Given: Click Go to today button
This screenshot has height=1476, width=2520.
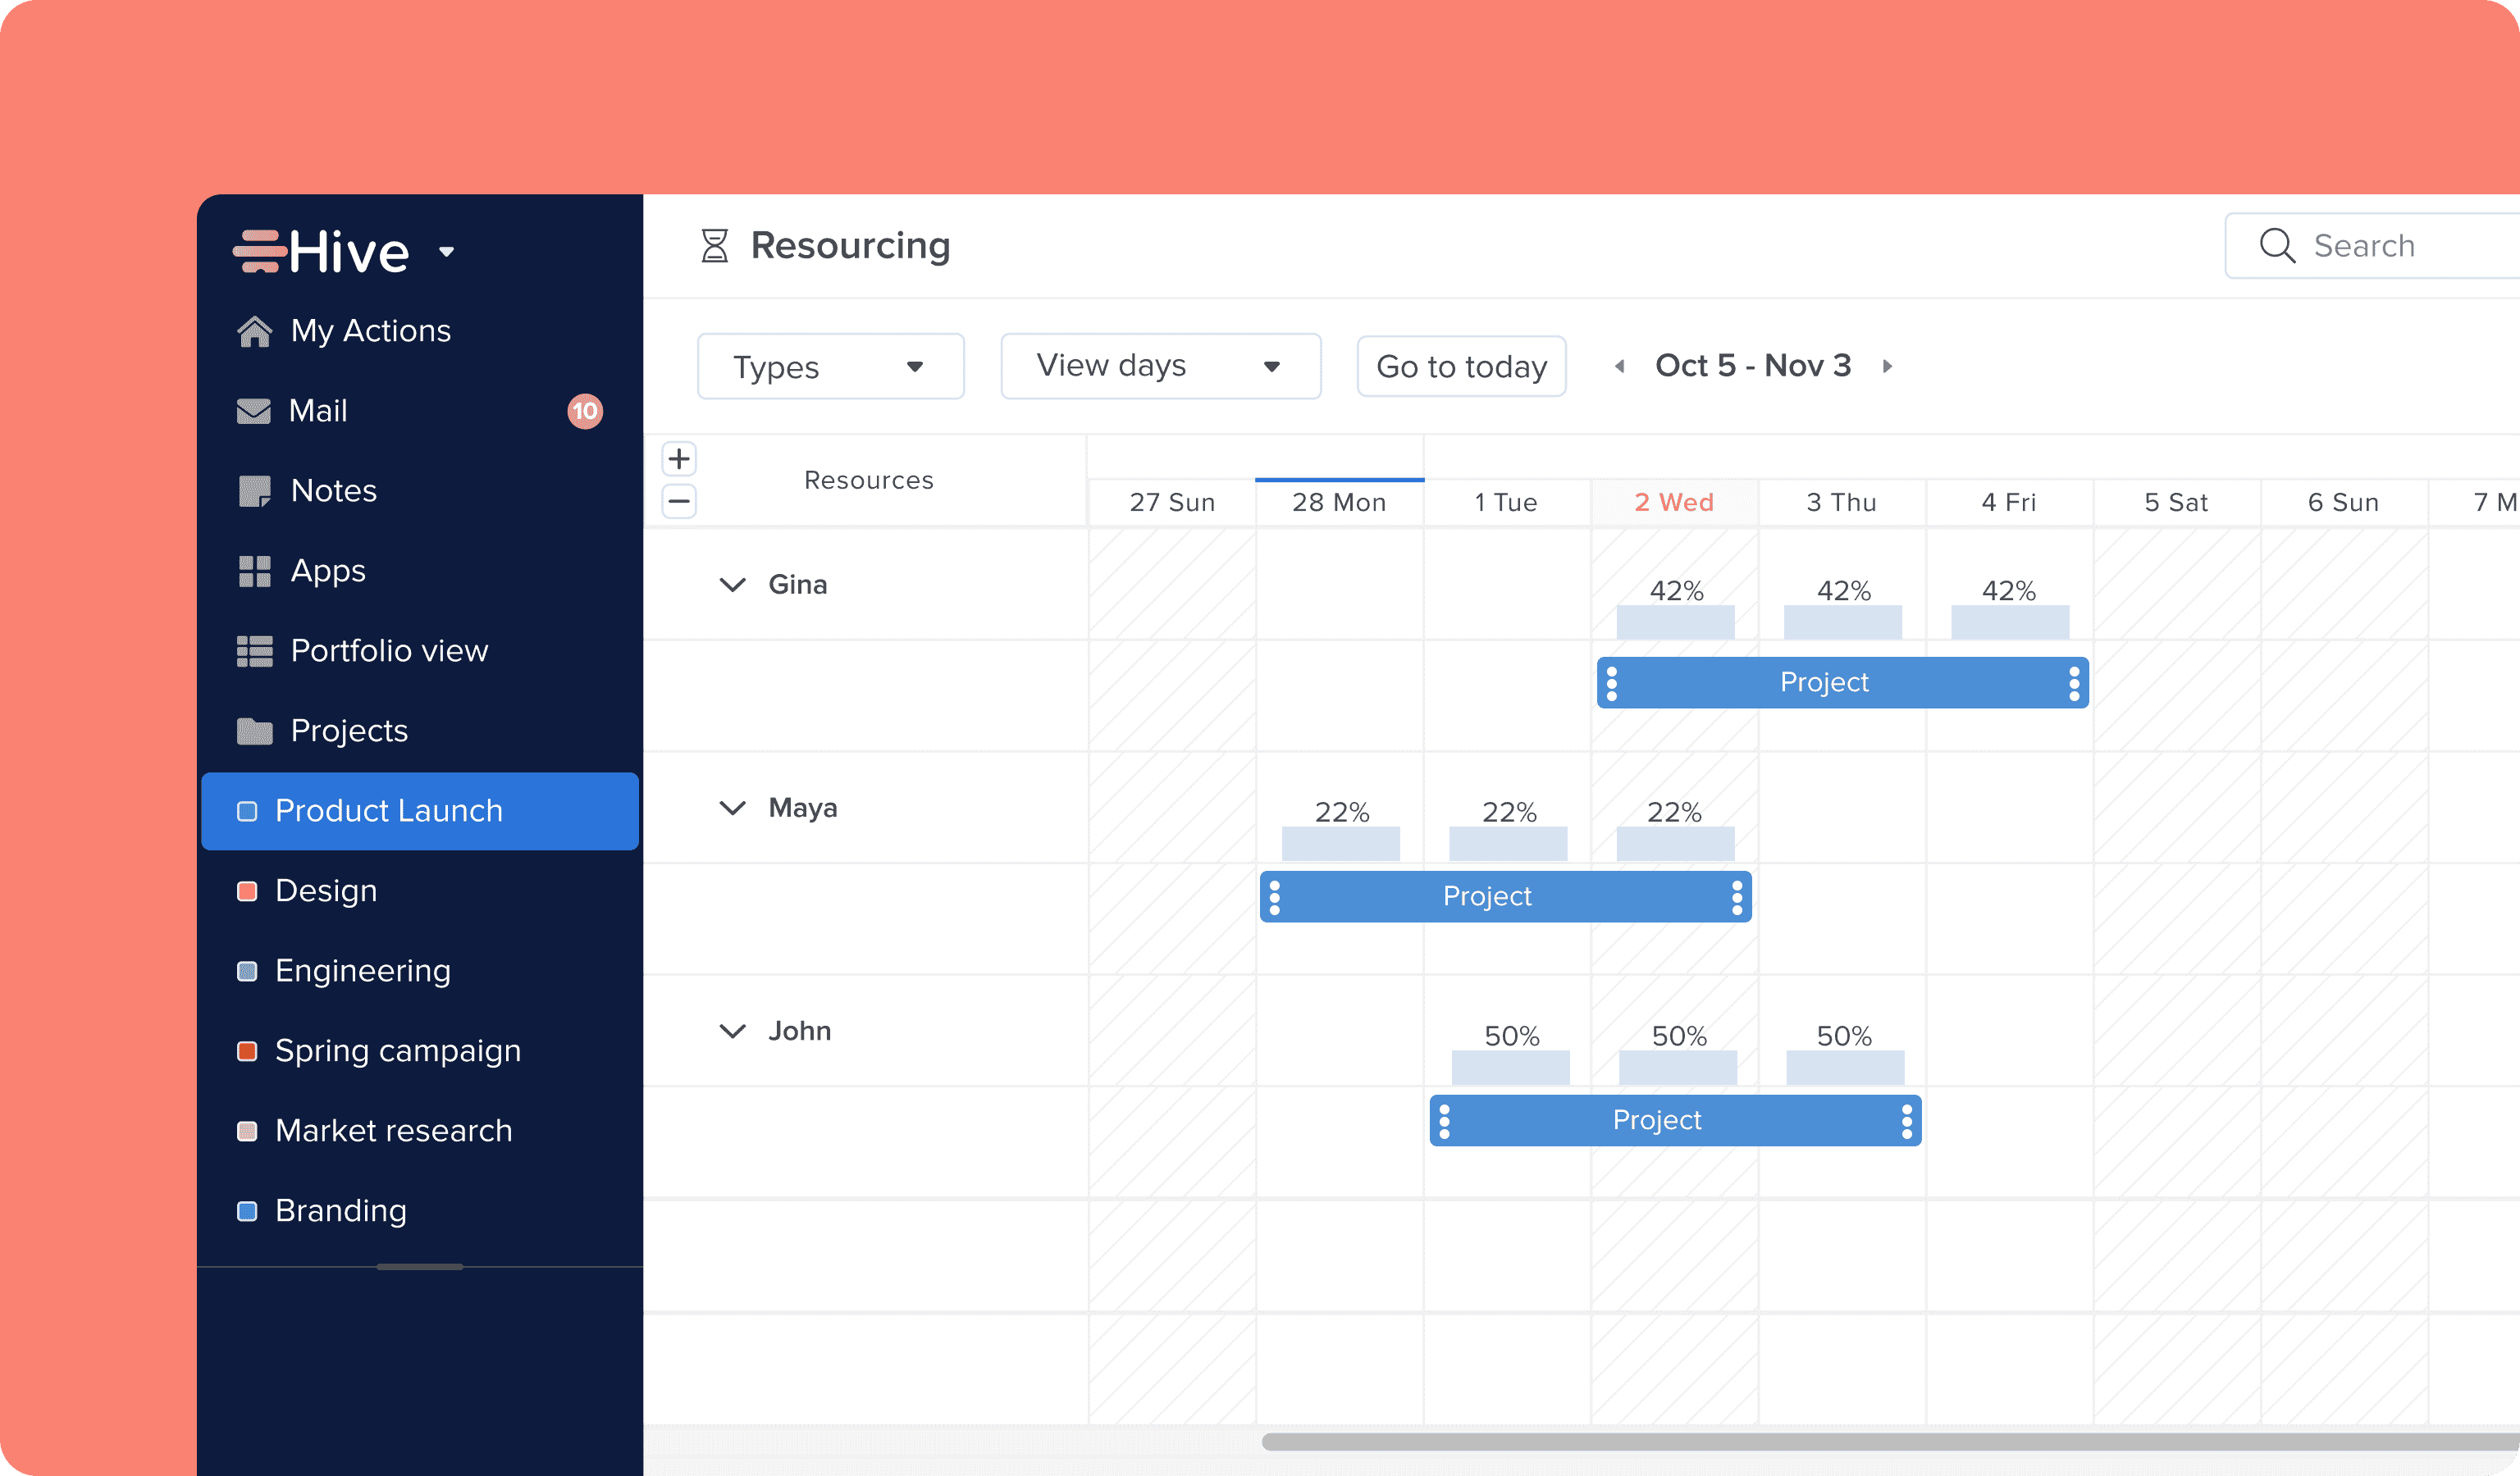Looking at the screenshot, I should pyautogui.click(x=1459, y=366).
